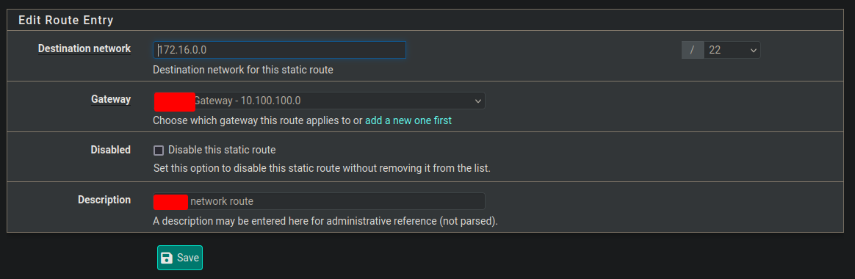This screenshot has height=279, width=855.
Task: Save the route entry
Action: pyautogui.click(x=180, y=258)
